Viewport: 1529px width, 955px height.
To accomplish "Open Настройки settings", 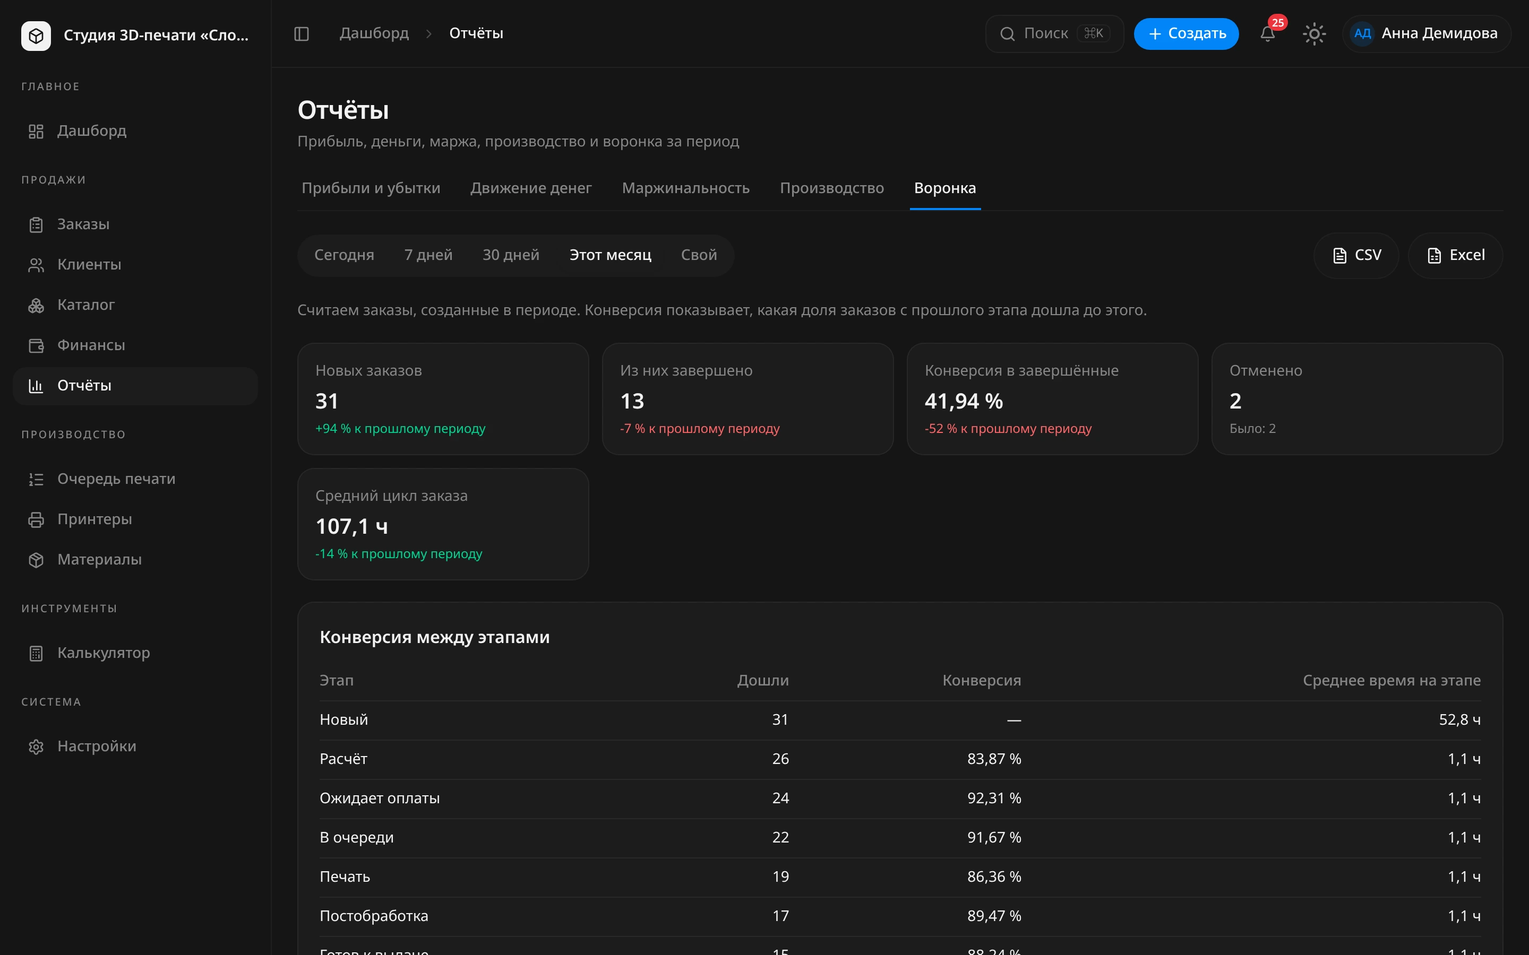I will (135, 746).
